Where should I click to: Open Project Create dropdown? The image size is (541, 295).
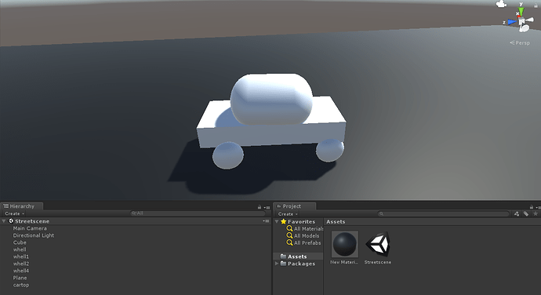(x=288, y=214)
